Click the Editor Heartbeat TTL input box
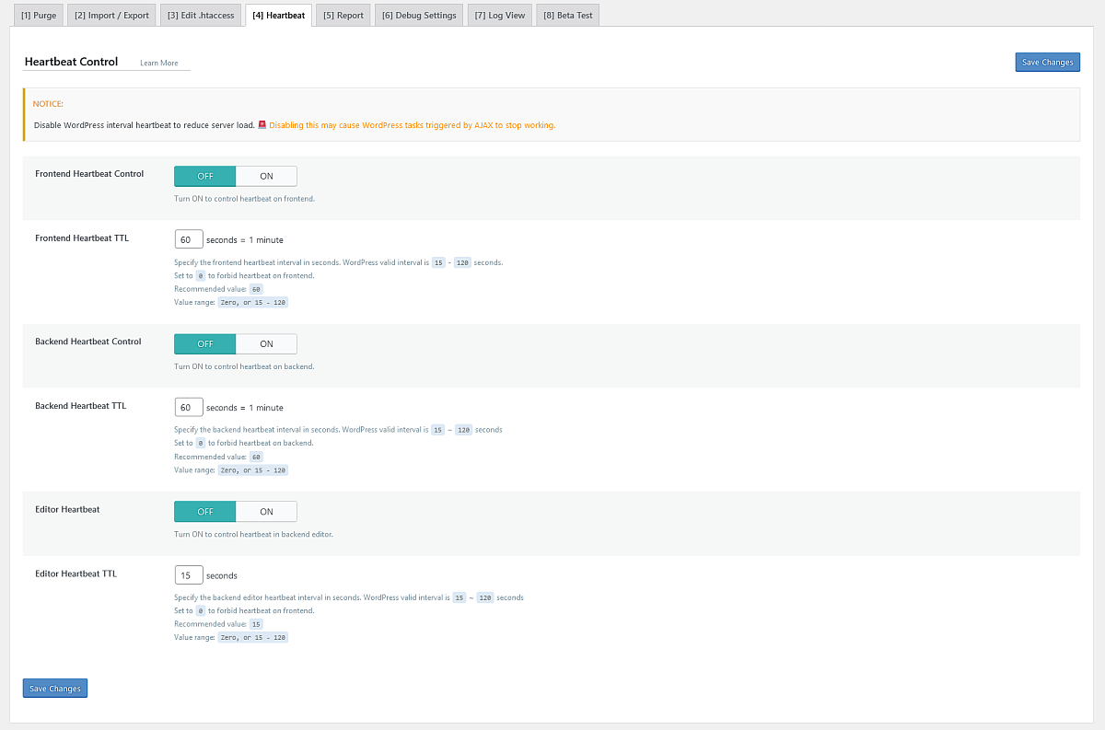This screenshot has height=730, width=1105. 188,575
